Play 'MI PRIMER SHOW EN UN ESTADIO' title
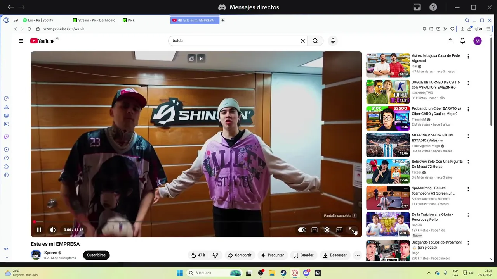The height and width of the screenshot is (279, 497). pyautogui.click(x=432, y=138)
